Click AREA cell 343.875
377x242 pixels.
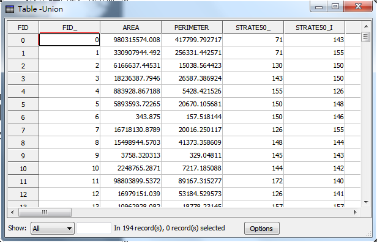coord(130,117)
